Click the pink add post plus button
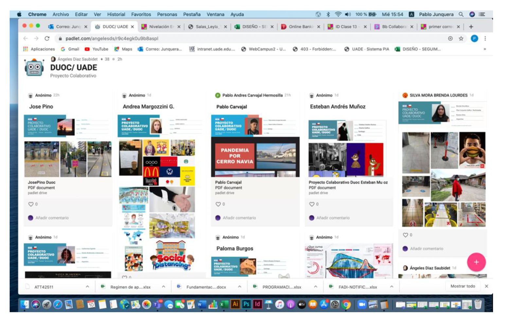 476,262
